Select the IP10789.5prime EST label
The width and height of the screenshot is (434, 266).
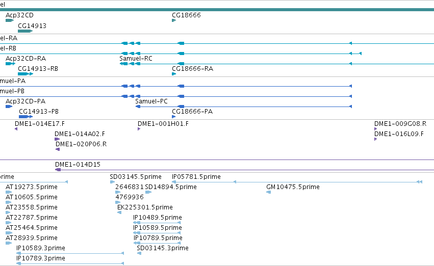point(158,238)
